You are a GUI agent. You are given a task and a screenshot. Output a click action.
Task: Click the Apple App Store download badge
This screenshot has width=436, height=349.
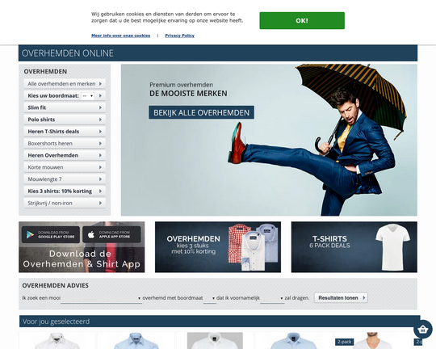pos(111,234)
